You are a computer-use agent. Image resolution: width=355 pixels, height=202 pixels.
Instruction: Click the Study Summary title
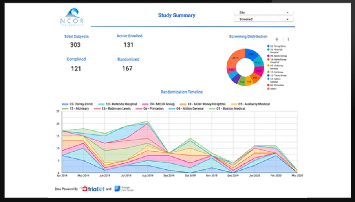177,15
